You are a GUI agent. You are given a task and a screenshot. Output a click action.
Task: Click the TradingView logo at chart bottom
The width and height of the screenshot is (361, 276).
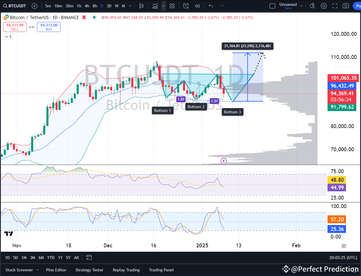(9, 234)
